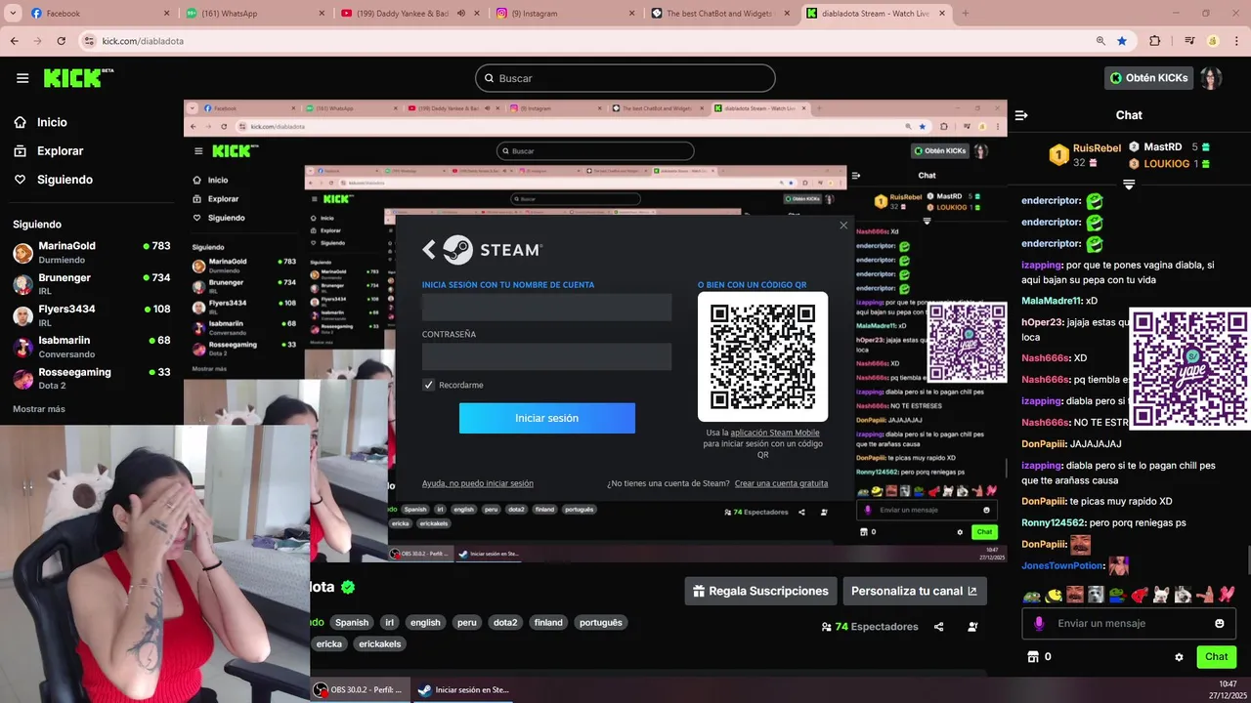Open Flyers3434 channel in sidebar
The width and height of the screenshot is (1251, 703).
[x=92, y=314]
